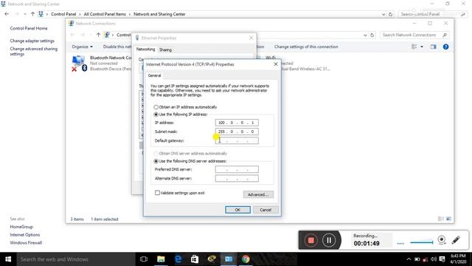472x266 pixels.
Task: Open view options dropdown in Network Connections
Action: click(422, 47)
